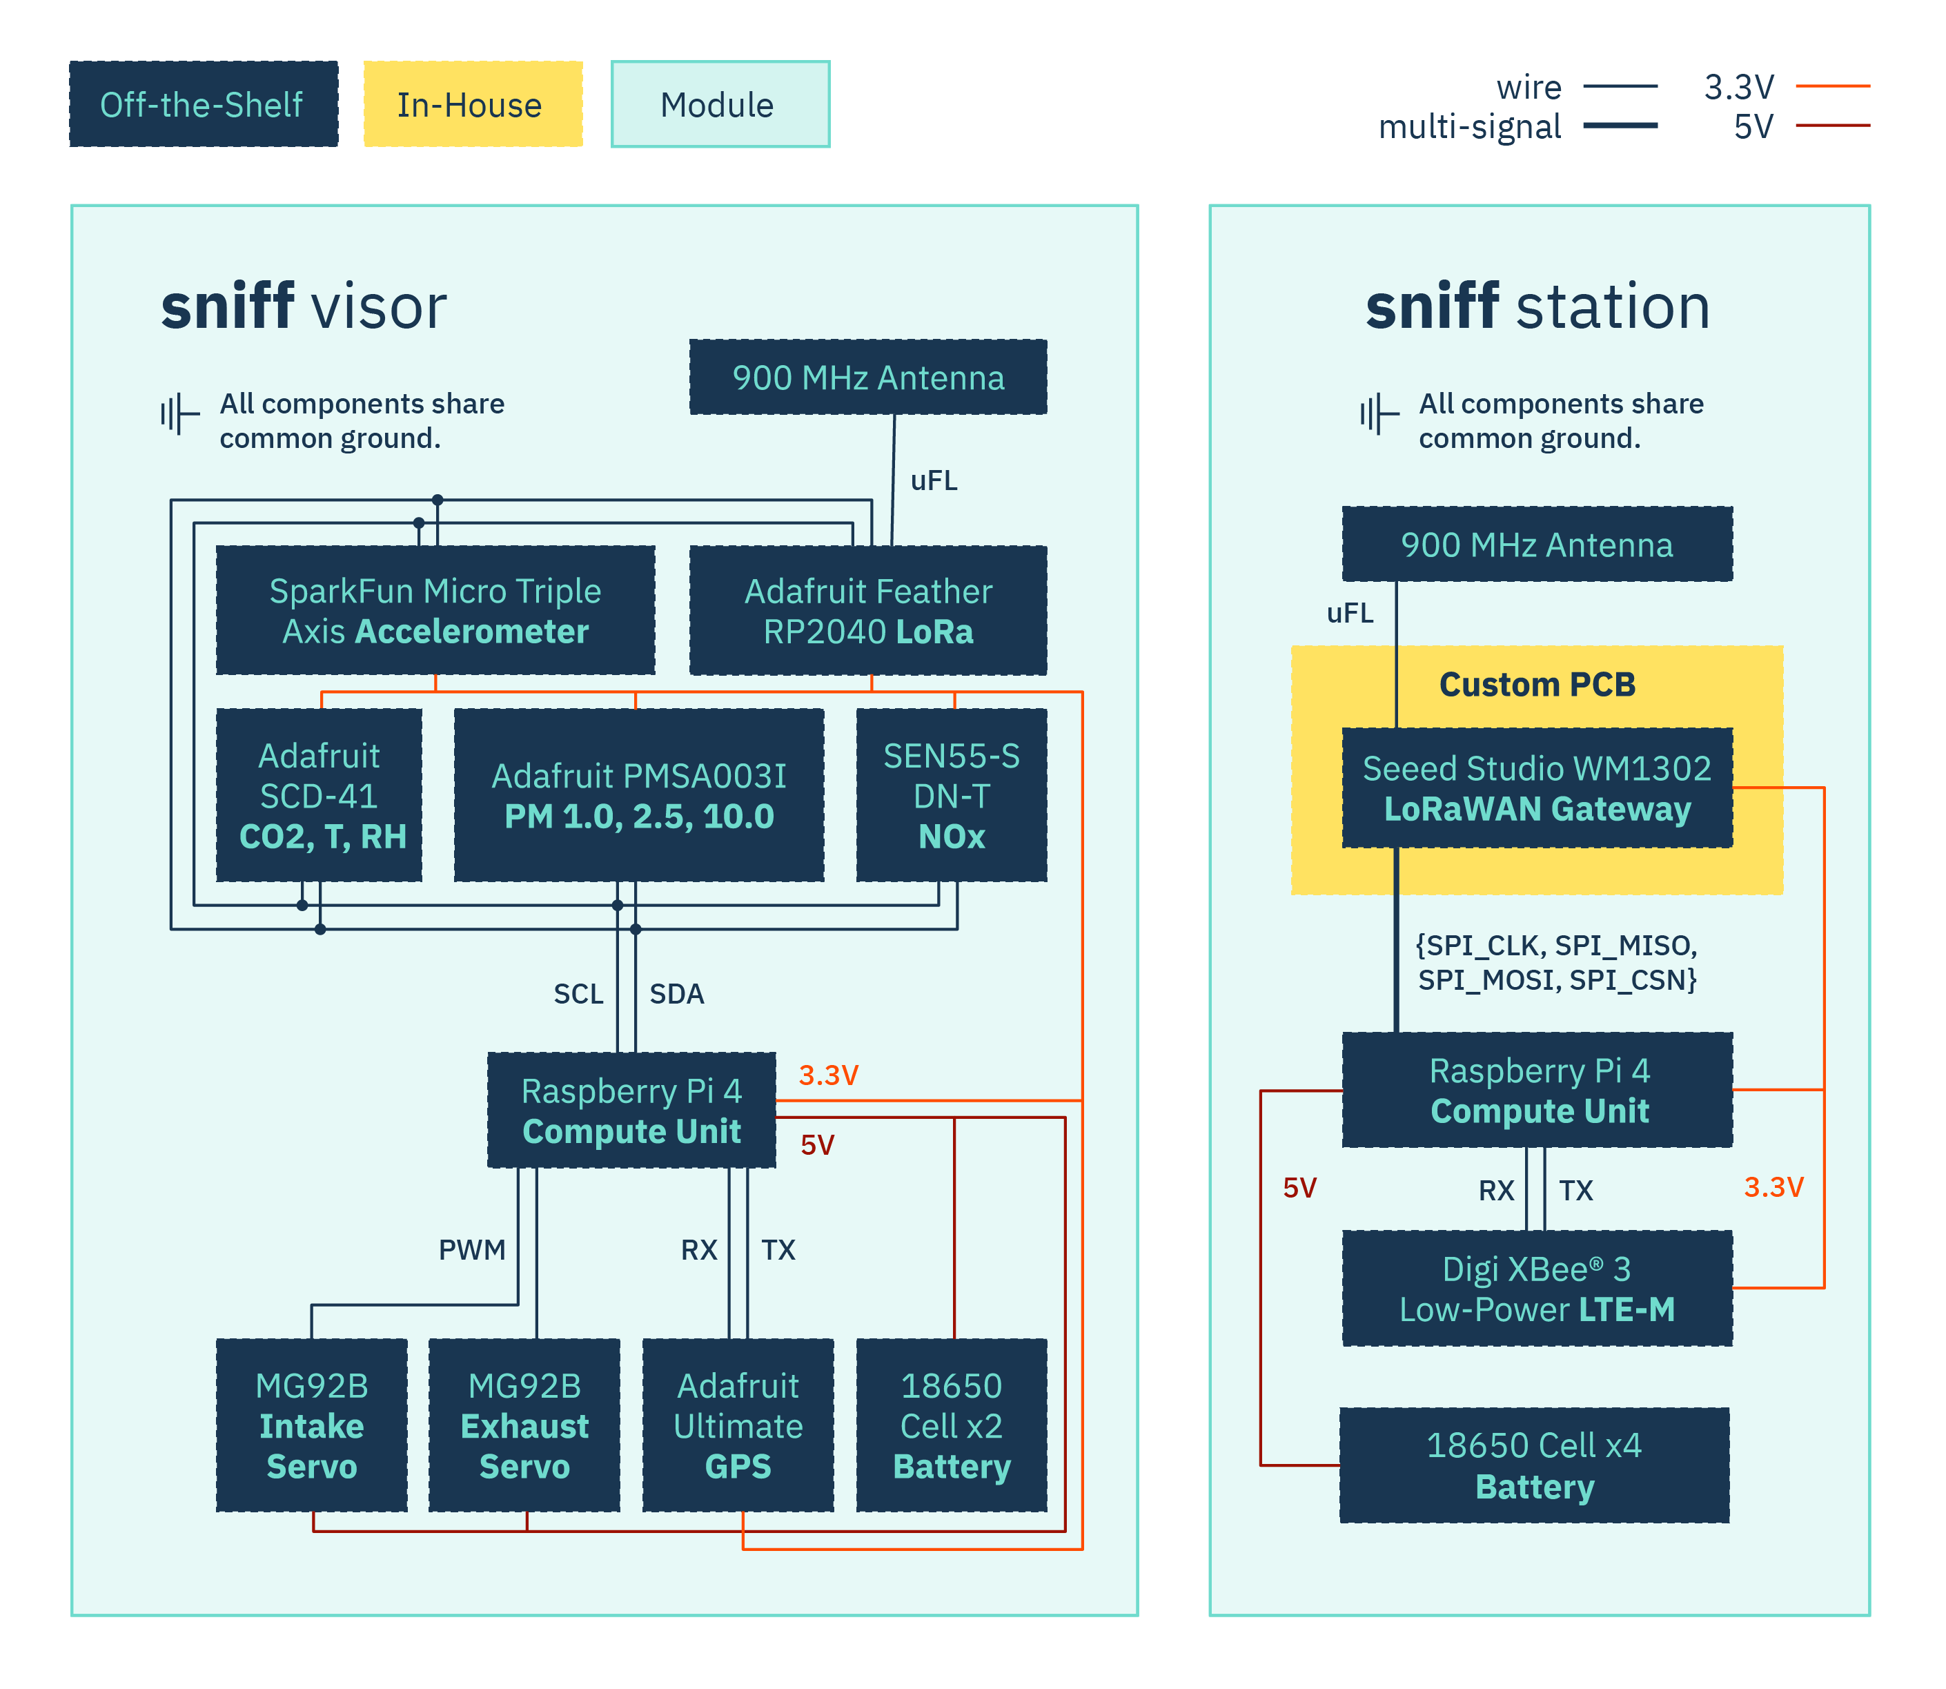The image size is (1946, 1689).
Task: Click the Custom PCB label
Action: 1537,684
